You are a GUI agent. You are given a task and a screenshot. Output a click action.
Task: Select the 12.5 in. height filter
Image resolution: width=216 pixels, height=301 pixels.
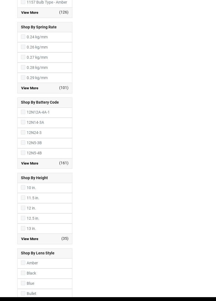23,218
